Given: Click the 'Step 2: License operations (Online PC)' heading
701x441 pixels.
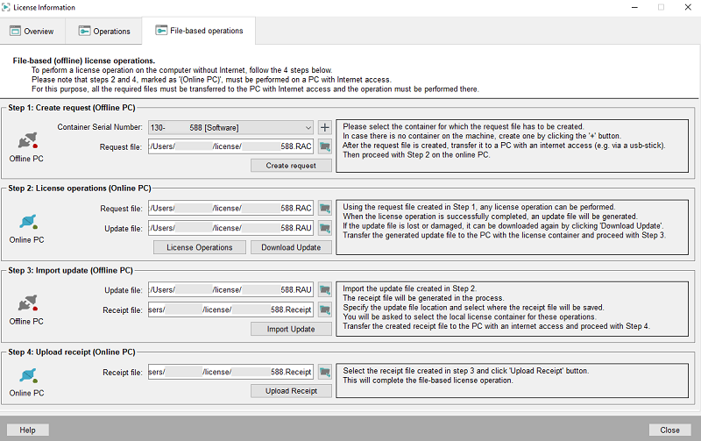Looking at the screenshot, I should coord(80,188).
